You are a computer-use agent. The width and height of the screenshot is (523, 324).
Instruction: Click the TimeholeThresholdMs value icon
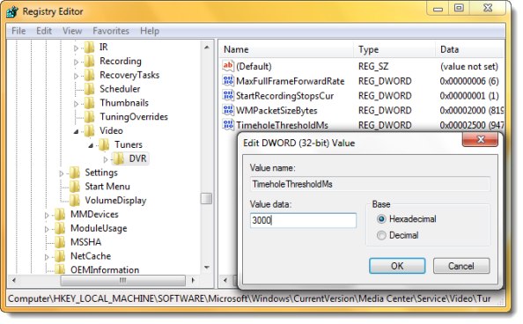pos(228,124)
